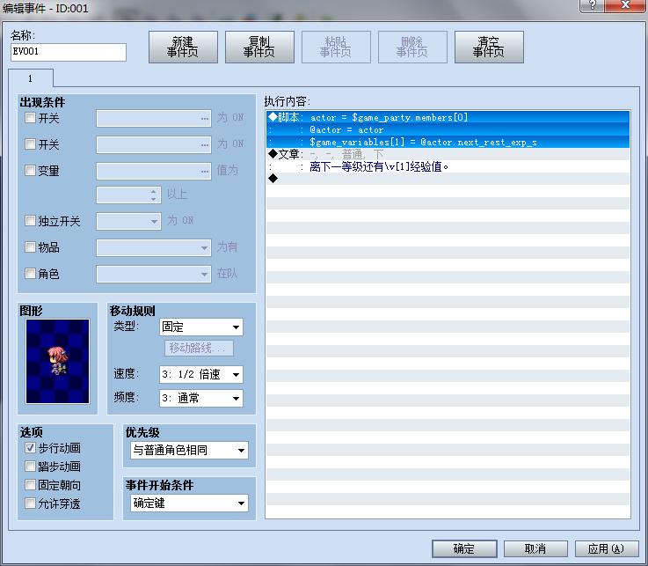Screen dimensions: 648x566
Task: Open the 类型 dropdown set to 固定
Action: pos(201,327)
